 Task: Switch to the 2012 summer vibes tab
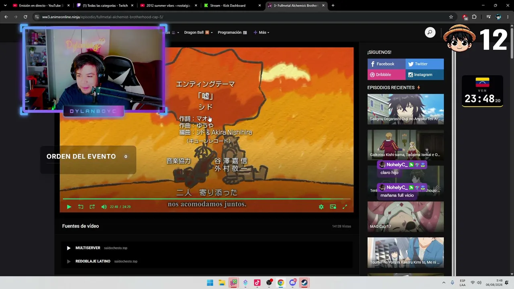click(169, 6)
